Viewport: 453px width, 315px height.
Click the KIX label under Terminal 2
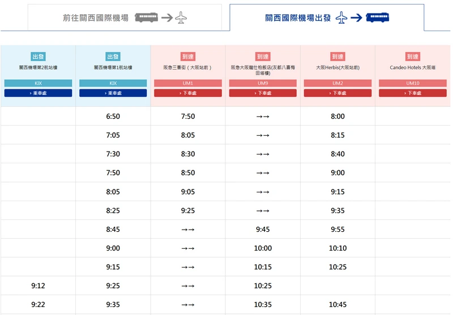tap(38, 83)
